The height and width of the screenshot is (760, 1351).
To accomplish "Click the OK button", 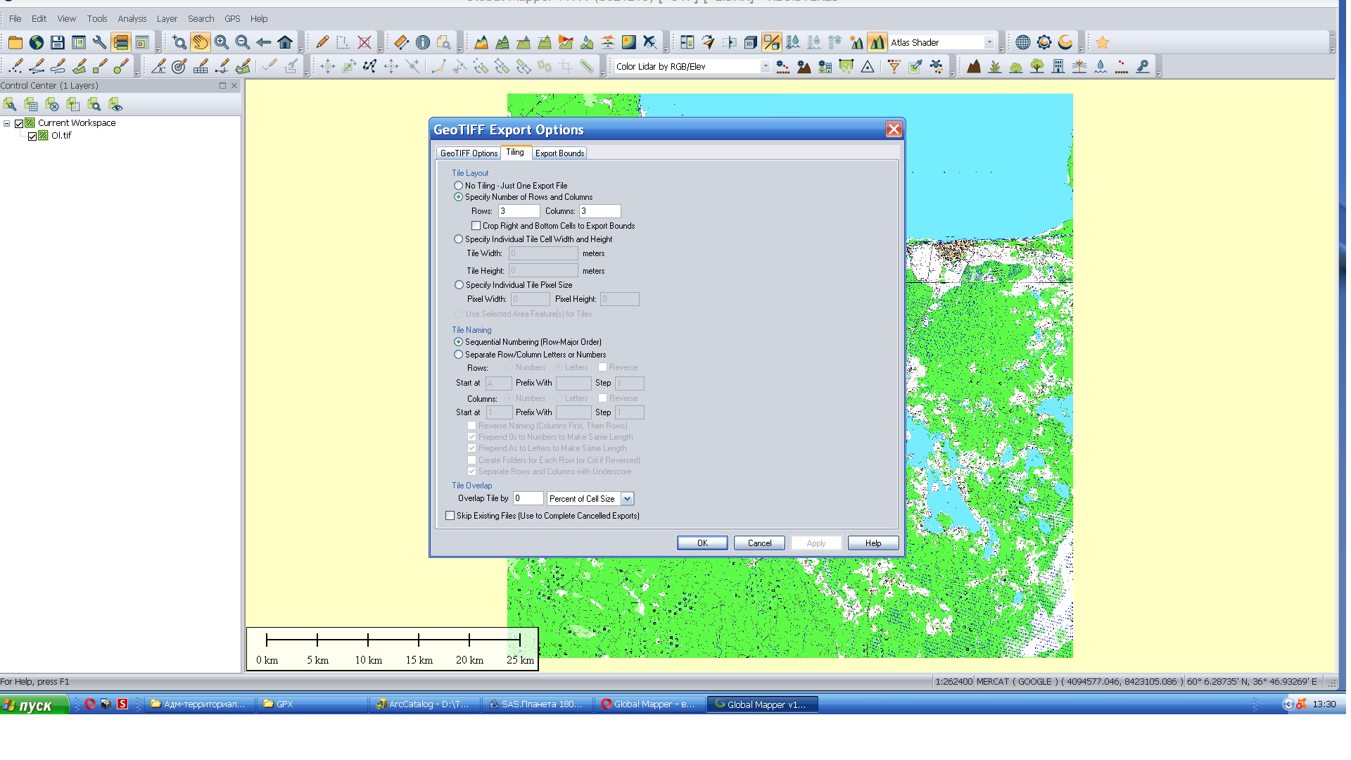I will click(702, 543).
